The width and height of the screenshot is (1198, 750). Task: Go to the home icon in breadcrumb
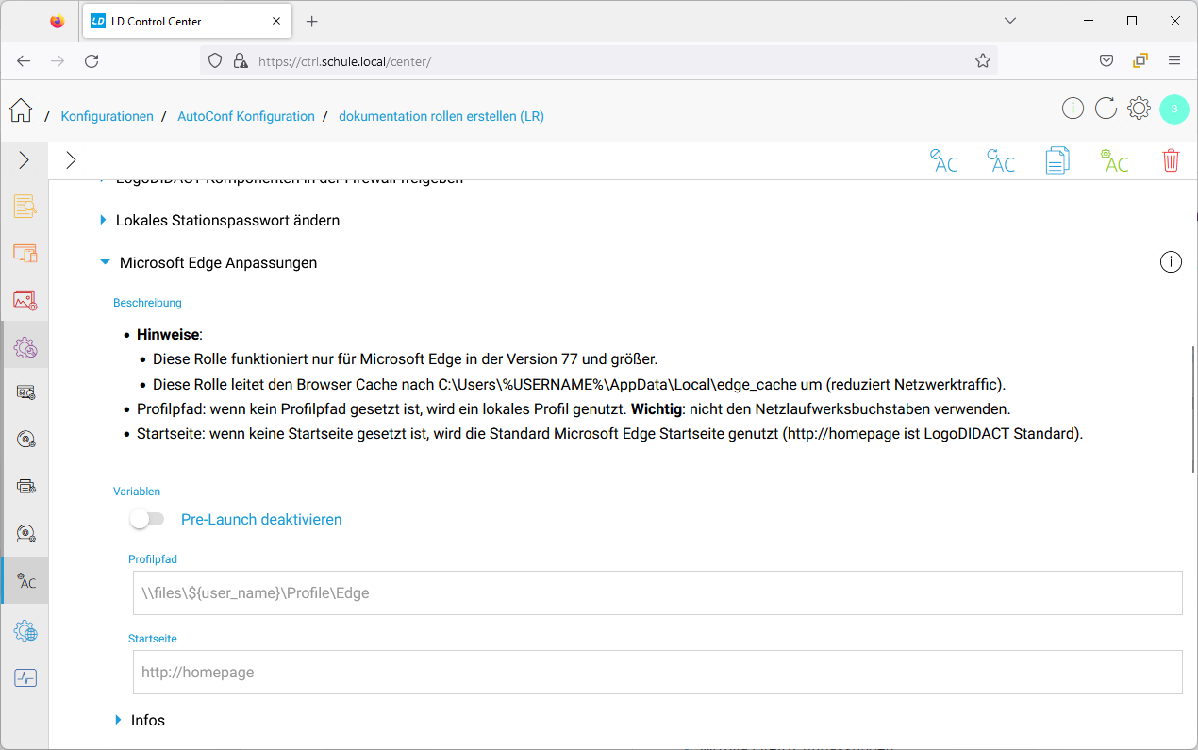(x=21, y=111)
